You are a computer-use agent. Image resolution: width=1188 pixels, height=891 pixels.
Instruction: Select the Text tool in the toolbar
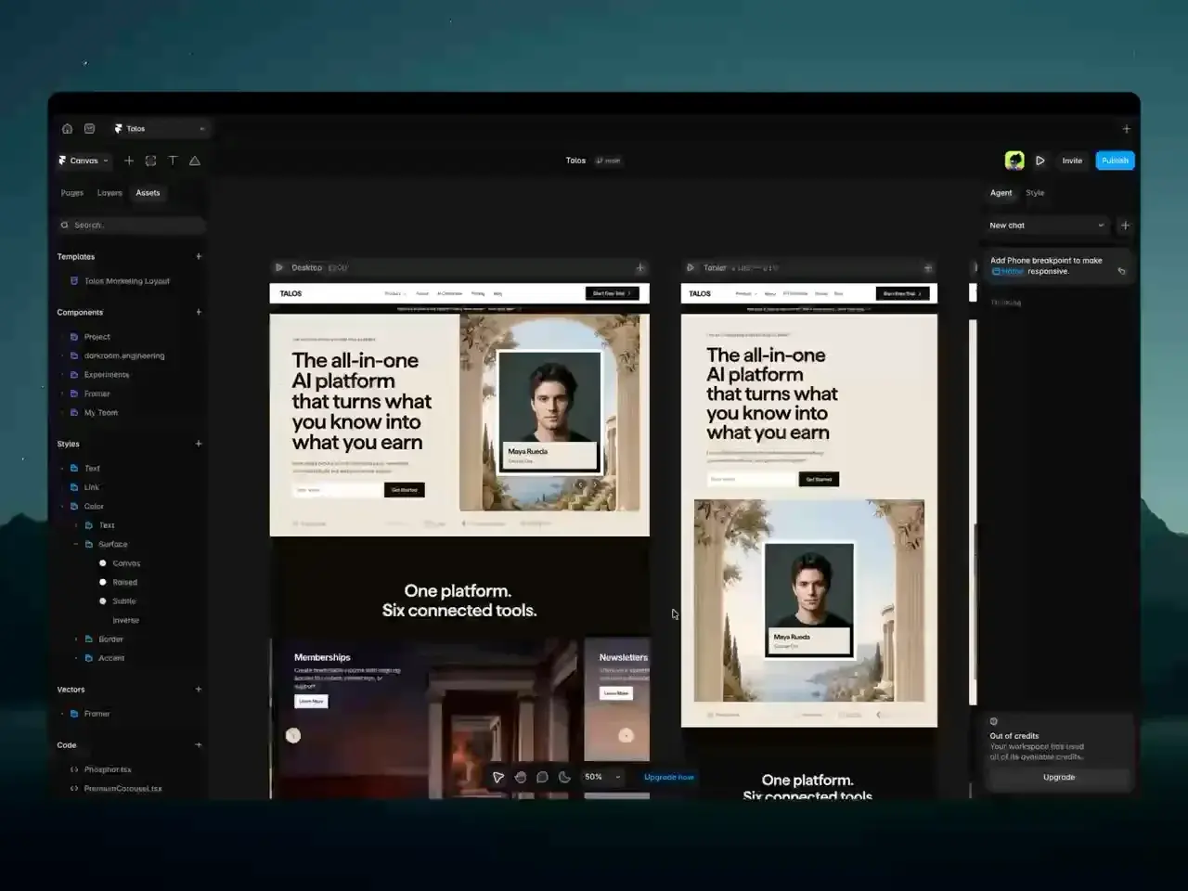(173, 161)
